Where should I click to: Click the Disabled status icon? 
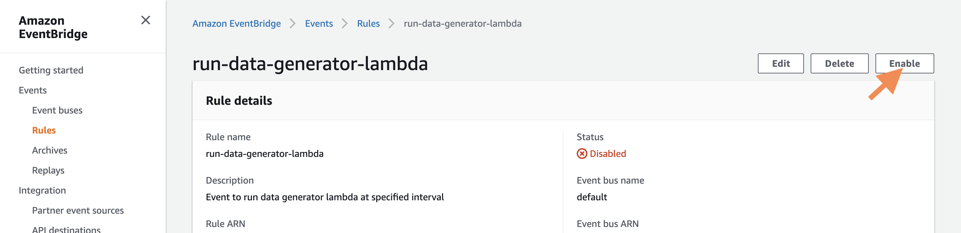pos(582,154)
